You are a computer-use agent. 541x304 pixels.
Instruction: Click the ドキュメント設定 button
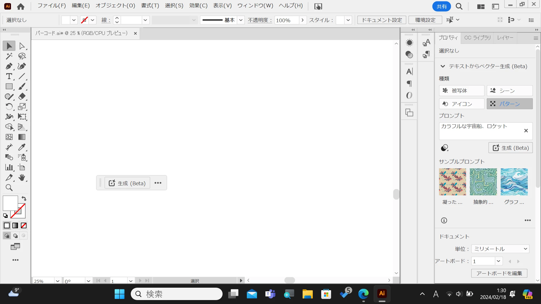click(382, 20)
